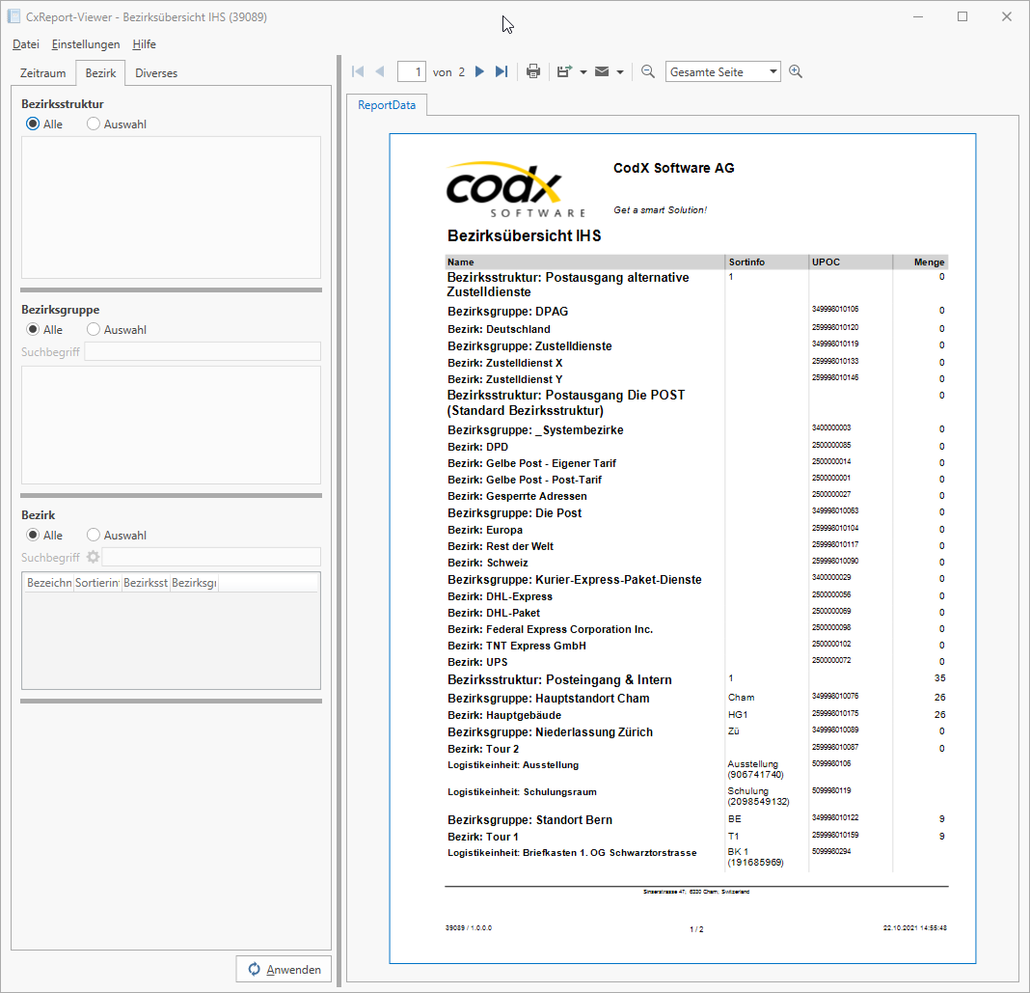Click the print report icon
This screenshot has width=1030, height=993.
point(533,71)
